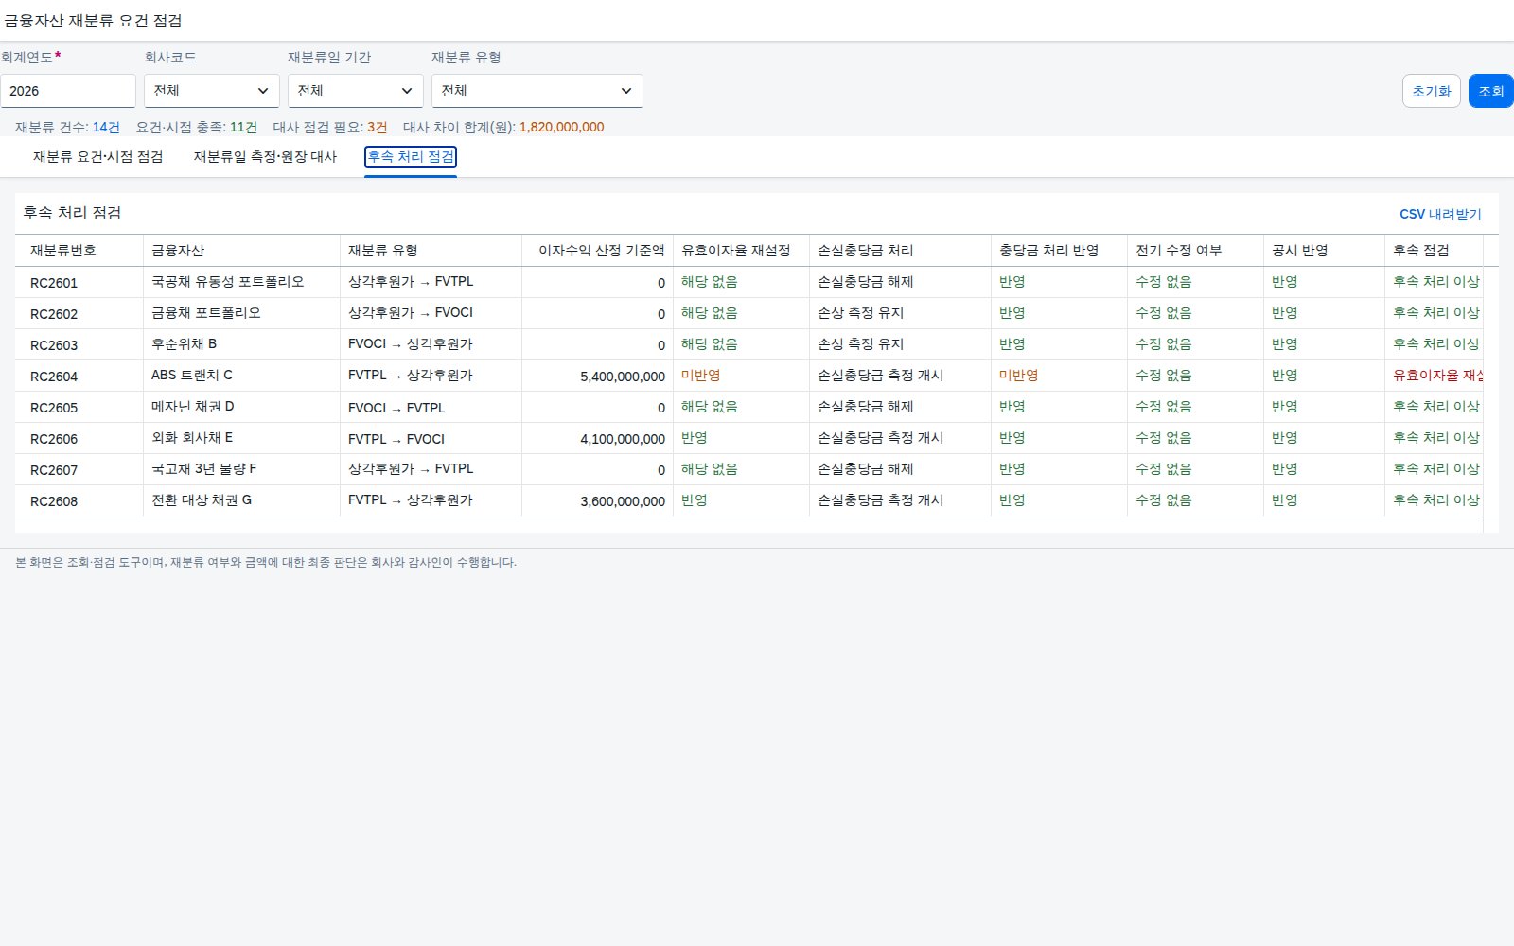Click 대사 점검 필요 3건 summary value
The width and height of the screenshot is (1514, 946).
coord(377,127)
